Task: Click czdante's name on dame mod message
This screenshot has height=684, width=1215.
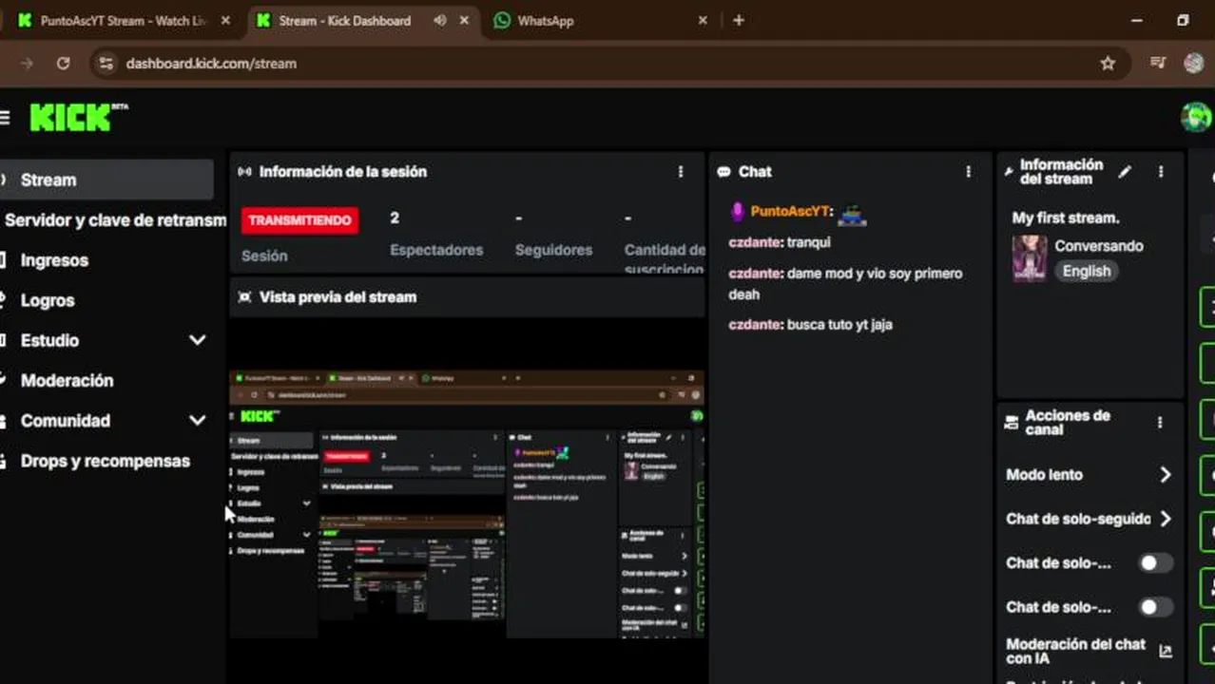Action: pyautogui.click(x=755, y=274)
